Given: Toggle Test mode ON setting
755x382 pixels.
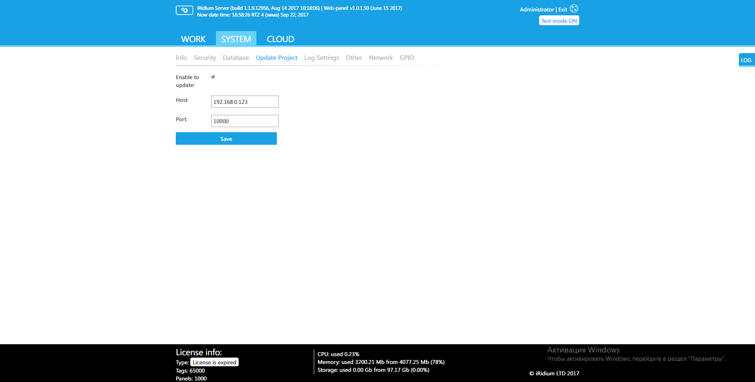Looking at the screenshot, I should 559,20.
